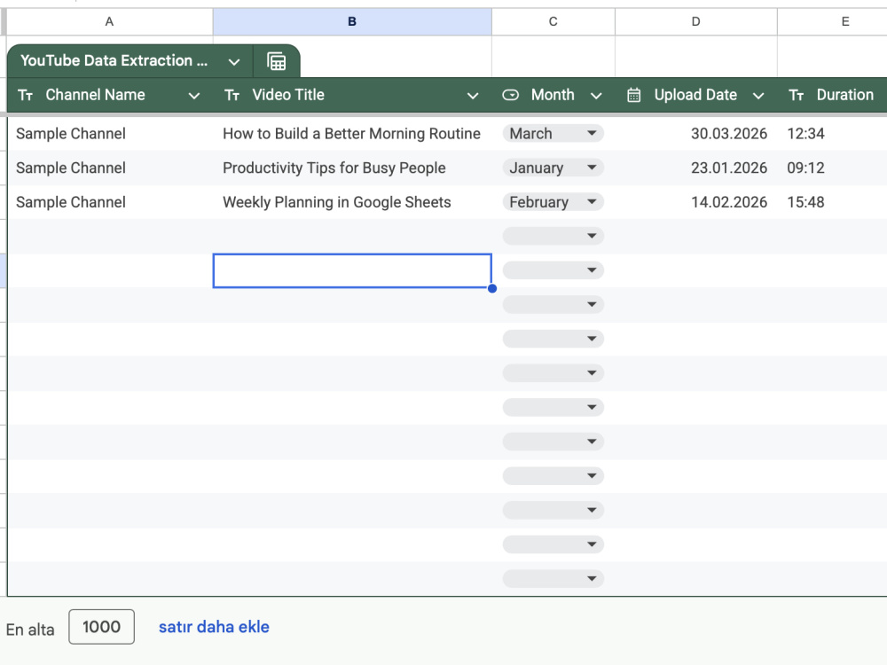Viewport: 887px width, 665px height.
Task: Click the calendar icon beside Upload Date
Action: click(633, 95)
